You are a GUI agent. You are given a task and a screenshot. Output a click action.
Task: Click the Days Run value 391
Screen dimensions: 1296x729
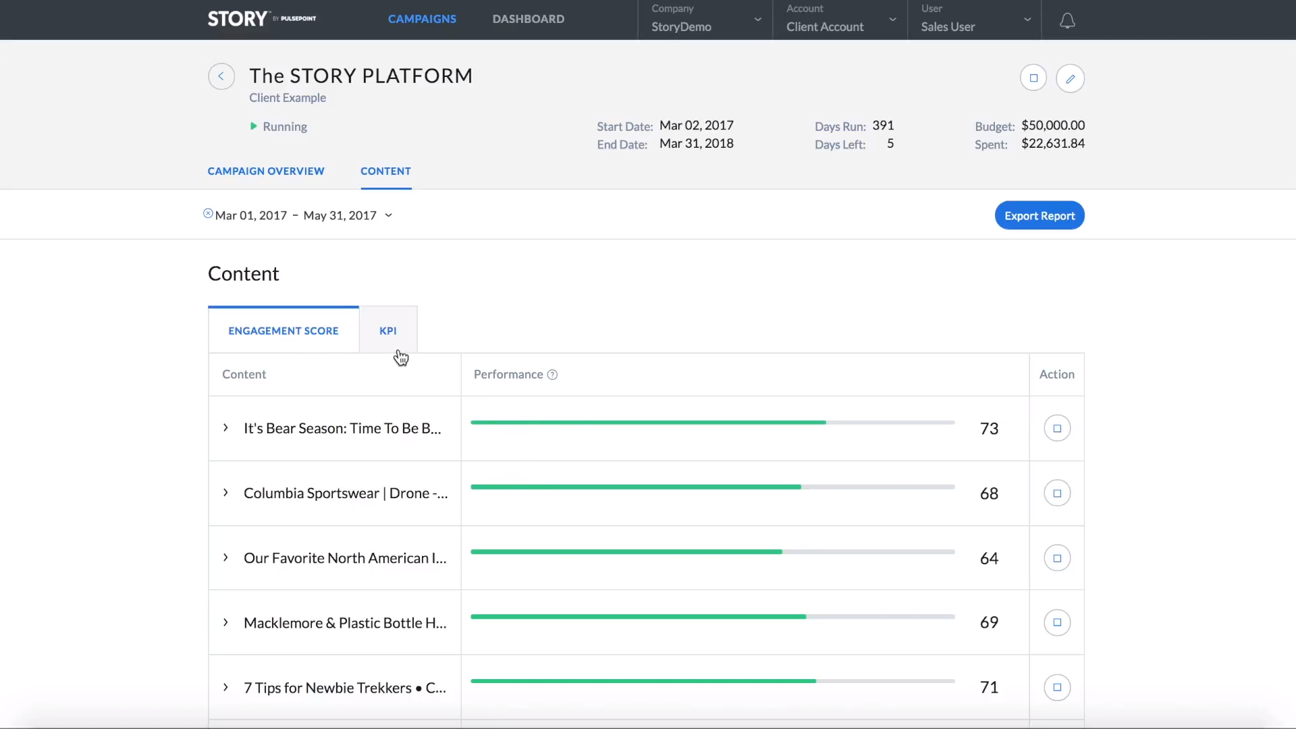coord(883,126)
